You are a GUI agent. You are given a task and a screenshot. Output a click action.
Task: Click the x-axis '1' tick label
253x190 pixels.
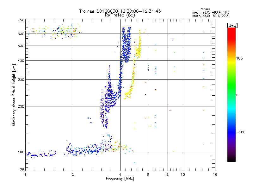click(25, 174)
